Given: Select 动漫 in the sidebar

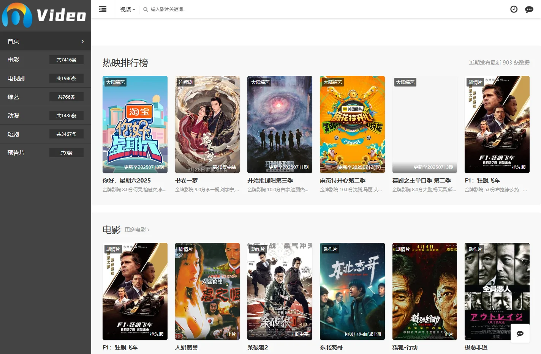Looking at the screenshot, I should (46, 115).
